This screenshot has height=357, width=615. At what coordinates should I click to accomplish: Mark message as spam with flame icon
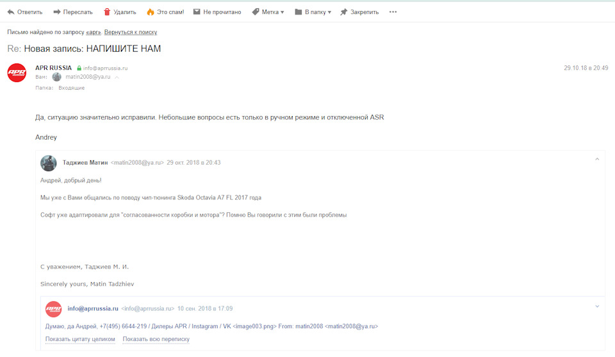(150, 12)
